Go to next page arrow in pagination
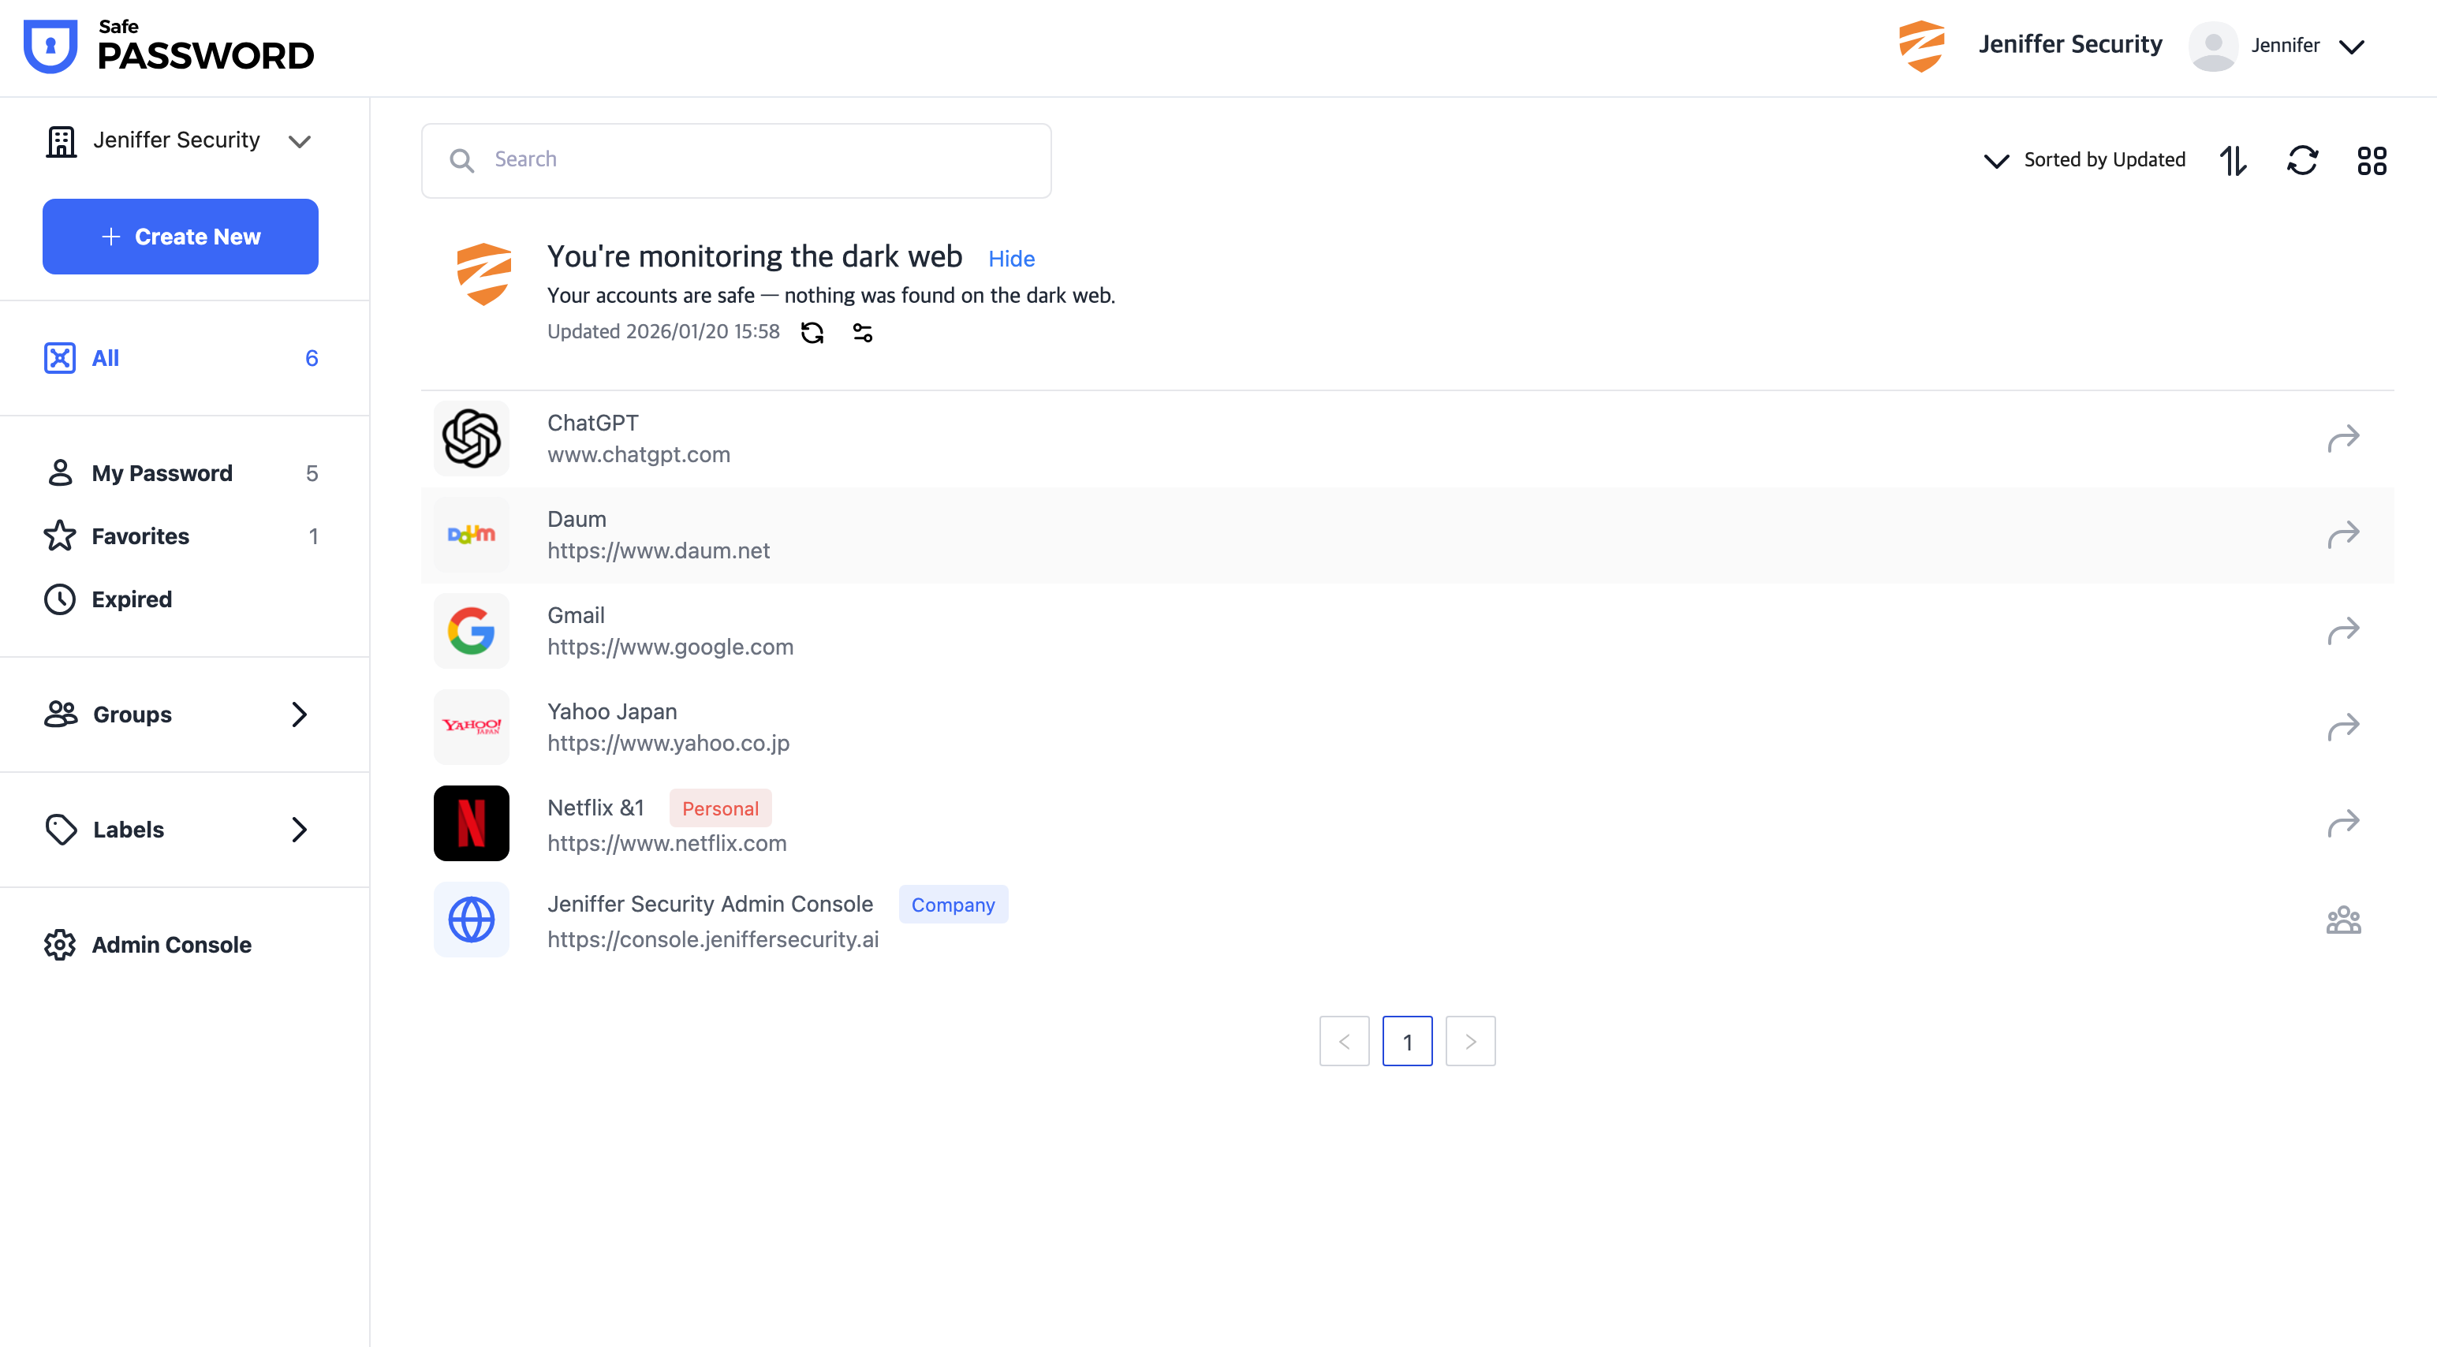The height and width of the screenshot is (1347, 2437). (1469, 1042)
